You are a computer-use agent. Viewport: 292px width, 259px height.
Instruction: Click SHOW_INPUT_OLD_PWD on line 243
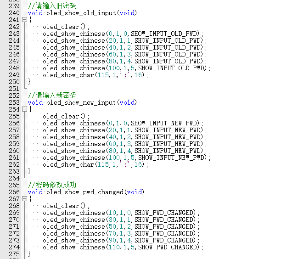(x=164, y=34)
